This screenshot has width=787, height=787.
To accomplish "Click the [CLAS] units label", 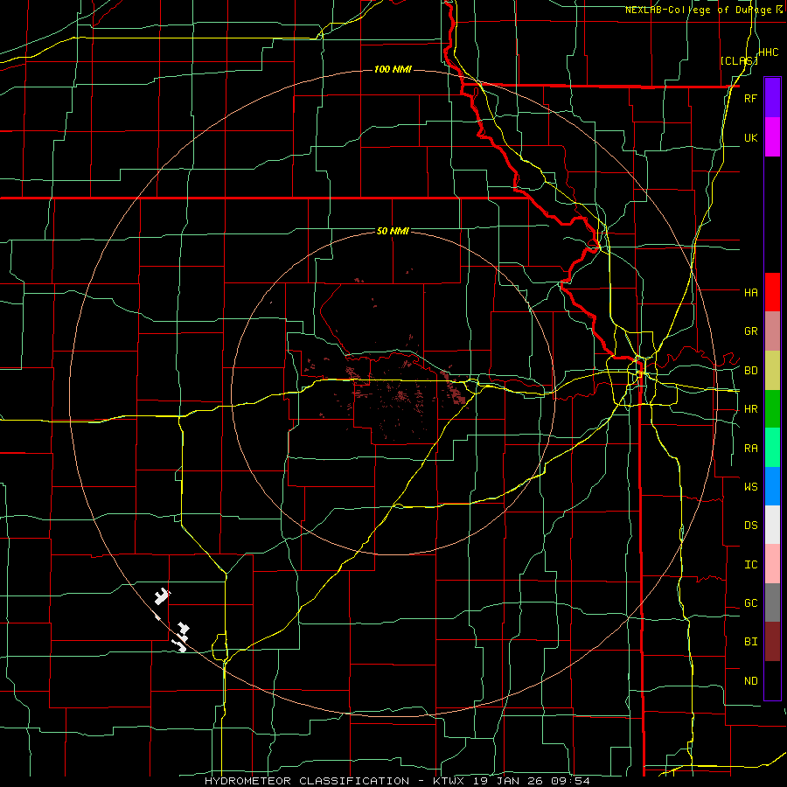I will [738, 60].
